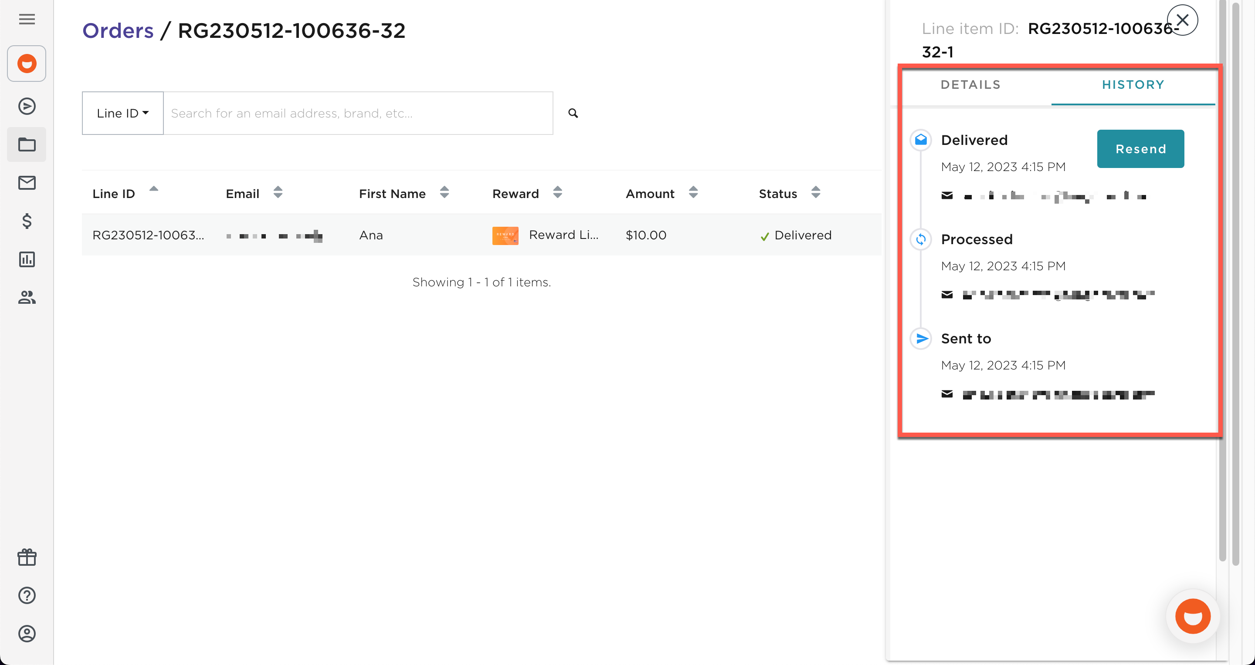Open the account profile icon

(x=26, y=633)
